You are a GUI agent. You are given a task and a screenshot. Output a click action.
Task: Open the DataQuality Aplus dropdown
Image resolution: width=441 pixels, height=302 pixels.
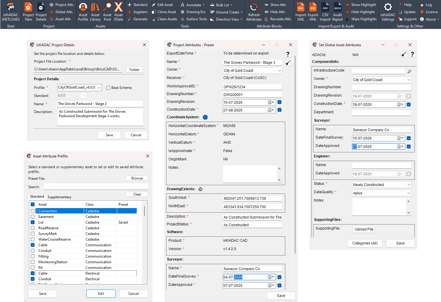[x=409, y=193]
